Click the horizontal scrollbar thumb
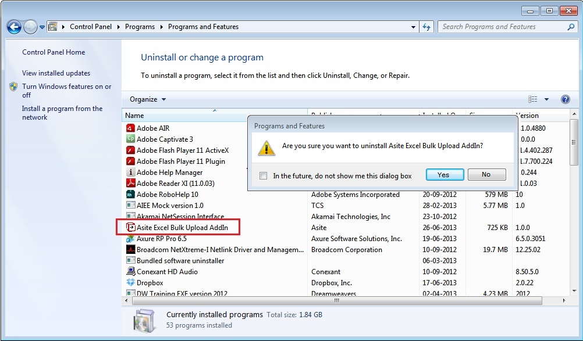 click(x=336, y=300)
